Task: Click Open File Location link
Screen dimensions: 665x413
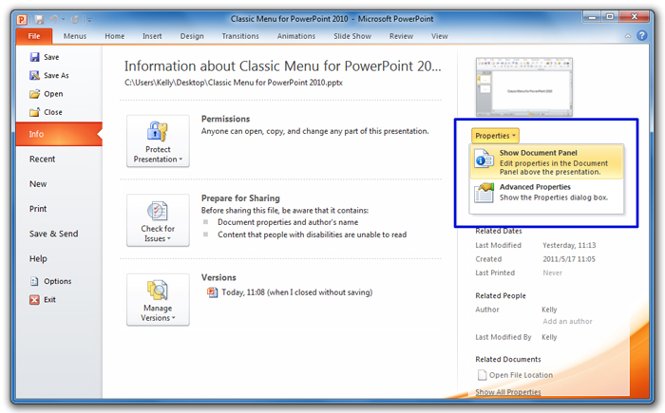Action: click(x=522, y=375)
